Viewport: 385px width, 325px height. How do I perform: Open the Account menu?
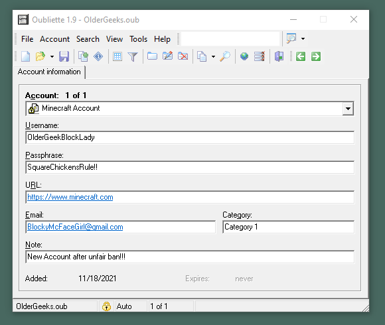pos(54,39)
